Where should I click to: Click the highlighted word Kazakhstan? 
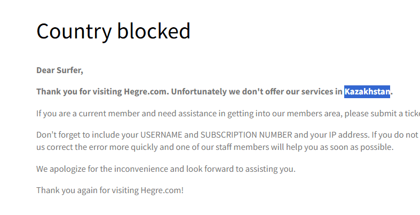pyautogui.click(x=367, y=92)
